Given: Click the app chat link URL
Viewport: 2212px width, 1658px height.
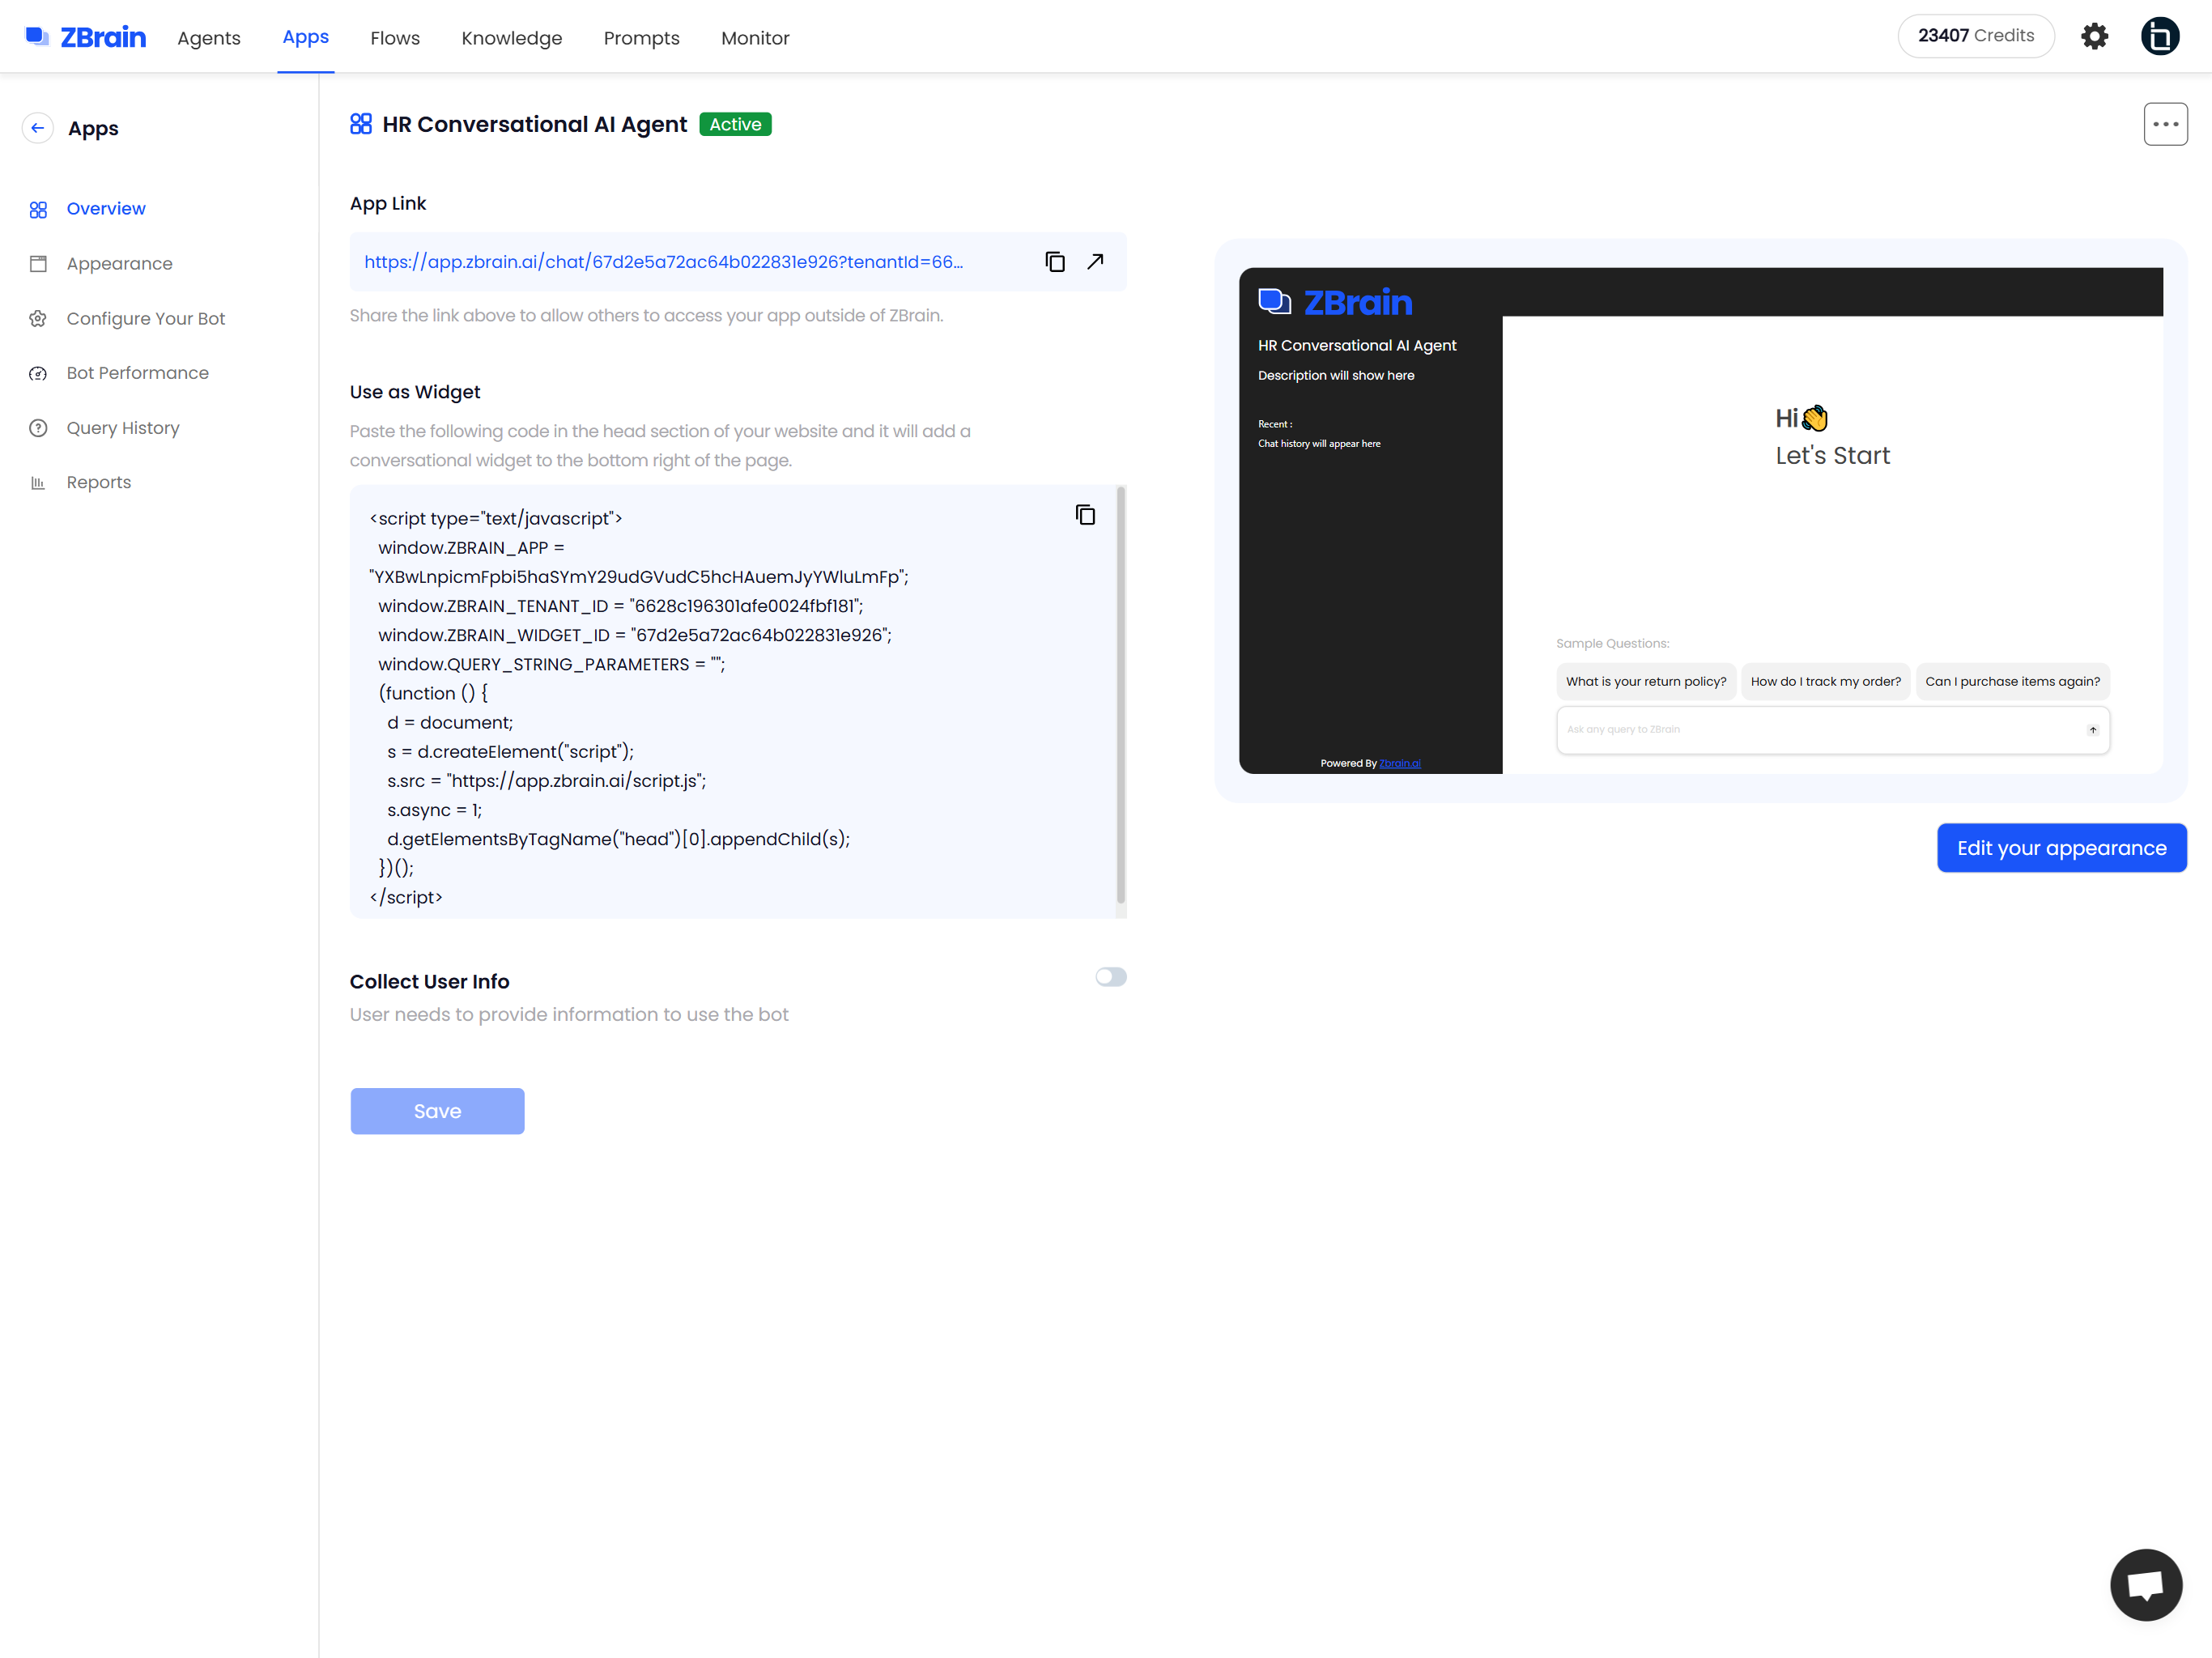Looking at the screenshot, I should coord(663,262).
